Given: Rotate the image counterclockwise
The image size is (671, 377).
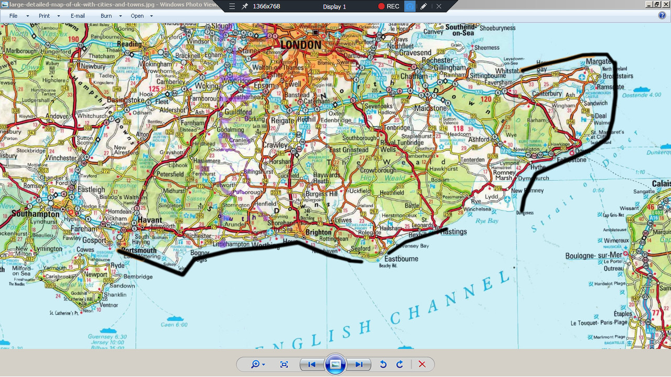Looking at the screenshot, I should click(383, 364).
